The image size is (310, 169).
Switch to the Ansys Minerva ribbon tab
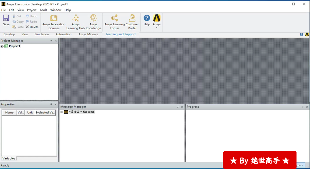[88, 34]
